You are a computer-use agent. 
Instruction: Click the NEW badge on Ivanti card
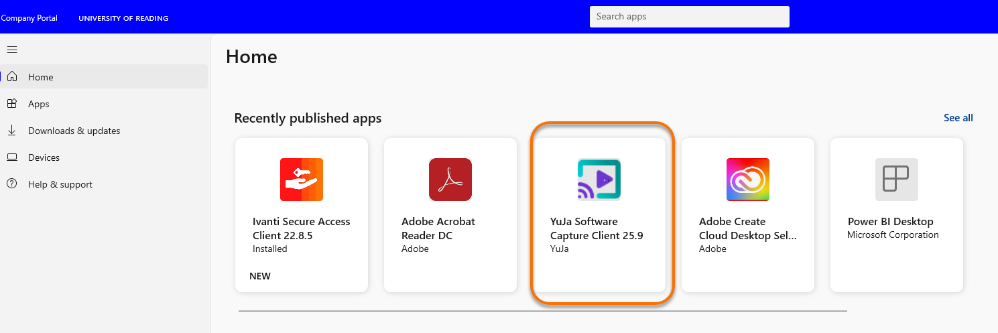tap(260, 276)
